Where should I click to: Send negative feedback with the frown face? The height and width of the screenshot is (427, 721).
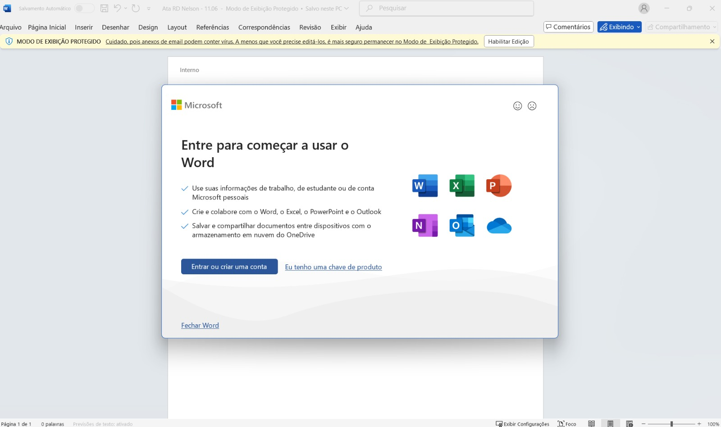[532, 106]
